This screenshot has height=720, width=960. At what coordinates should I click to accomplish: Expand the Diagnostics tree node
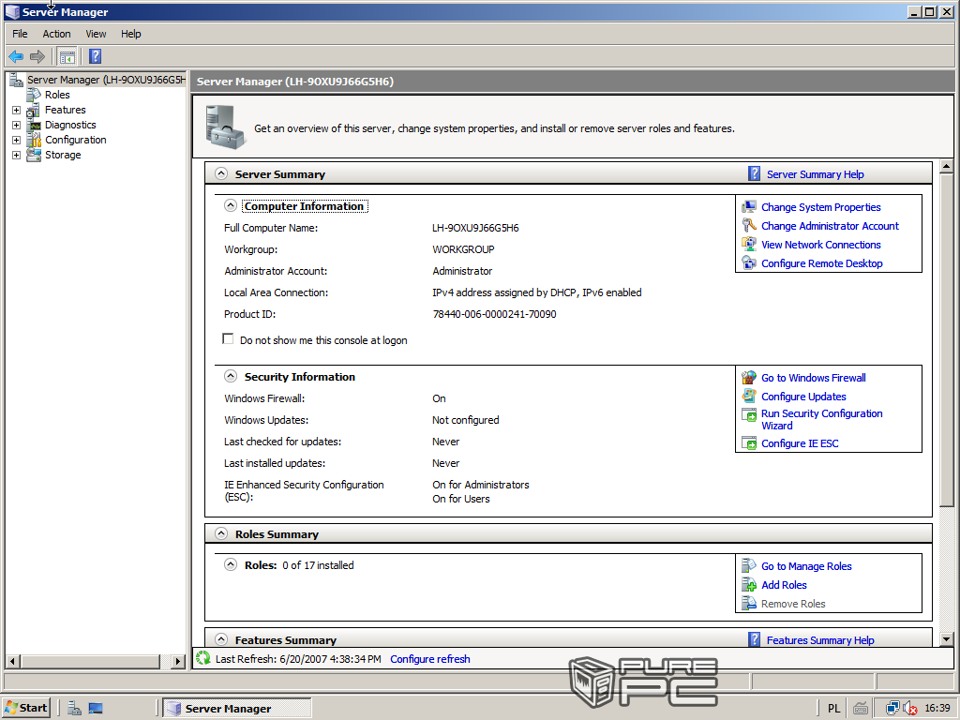17,125
